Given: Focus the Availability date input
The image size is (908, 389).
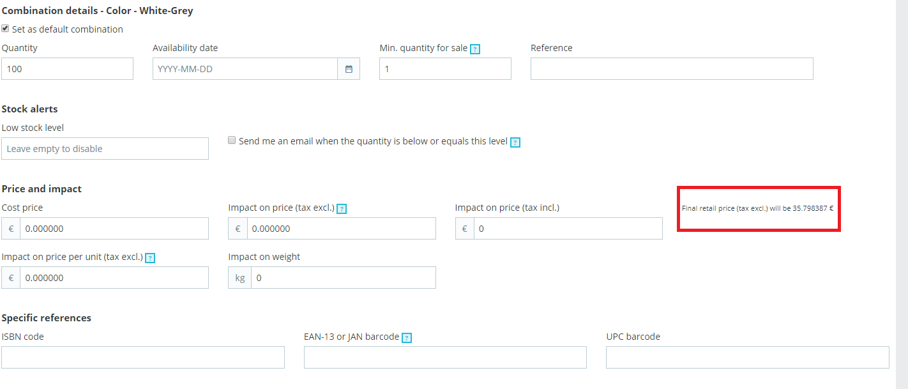Looking at the screenshot, I should [x=245, y=69].
